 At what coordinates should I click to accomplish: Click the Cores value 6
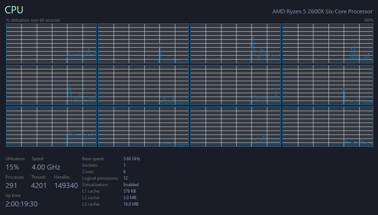[x=124, y=172]
